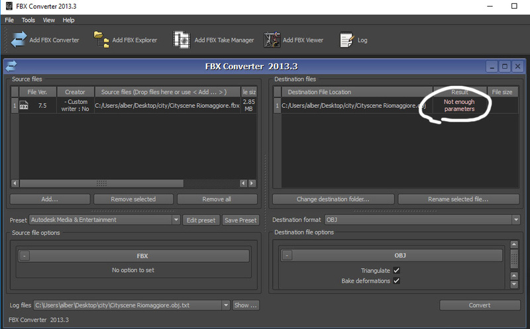This screenshot has width=530, height=329.
Task: Click the 2.85 MB file size cell
Action: [249, 105]
